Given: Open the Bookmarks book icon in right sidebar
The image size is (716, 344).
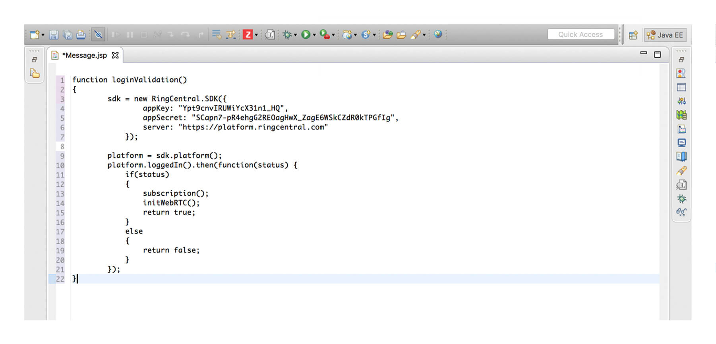Looking at the screenshot, I should [681, 157].
